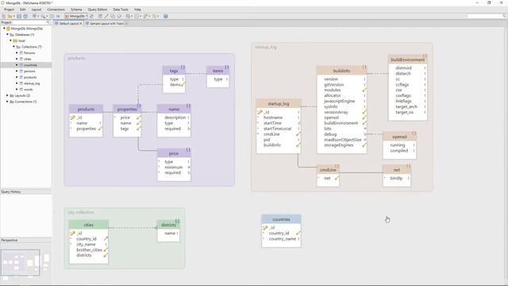Click 'country_name' field in countries table
The height and width of the screenshot is (286, 508).
(283, 239)
